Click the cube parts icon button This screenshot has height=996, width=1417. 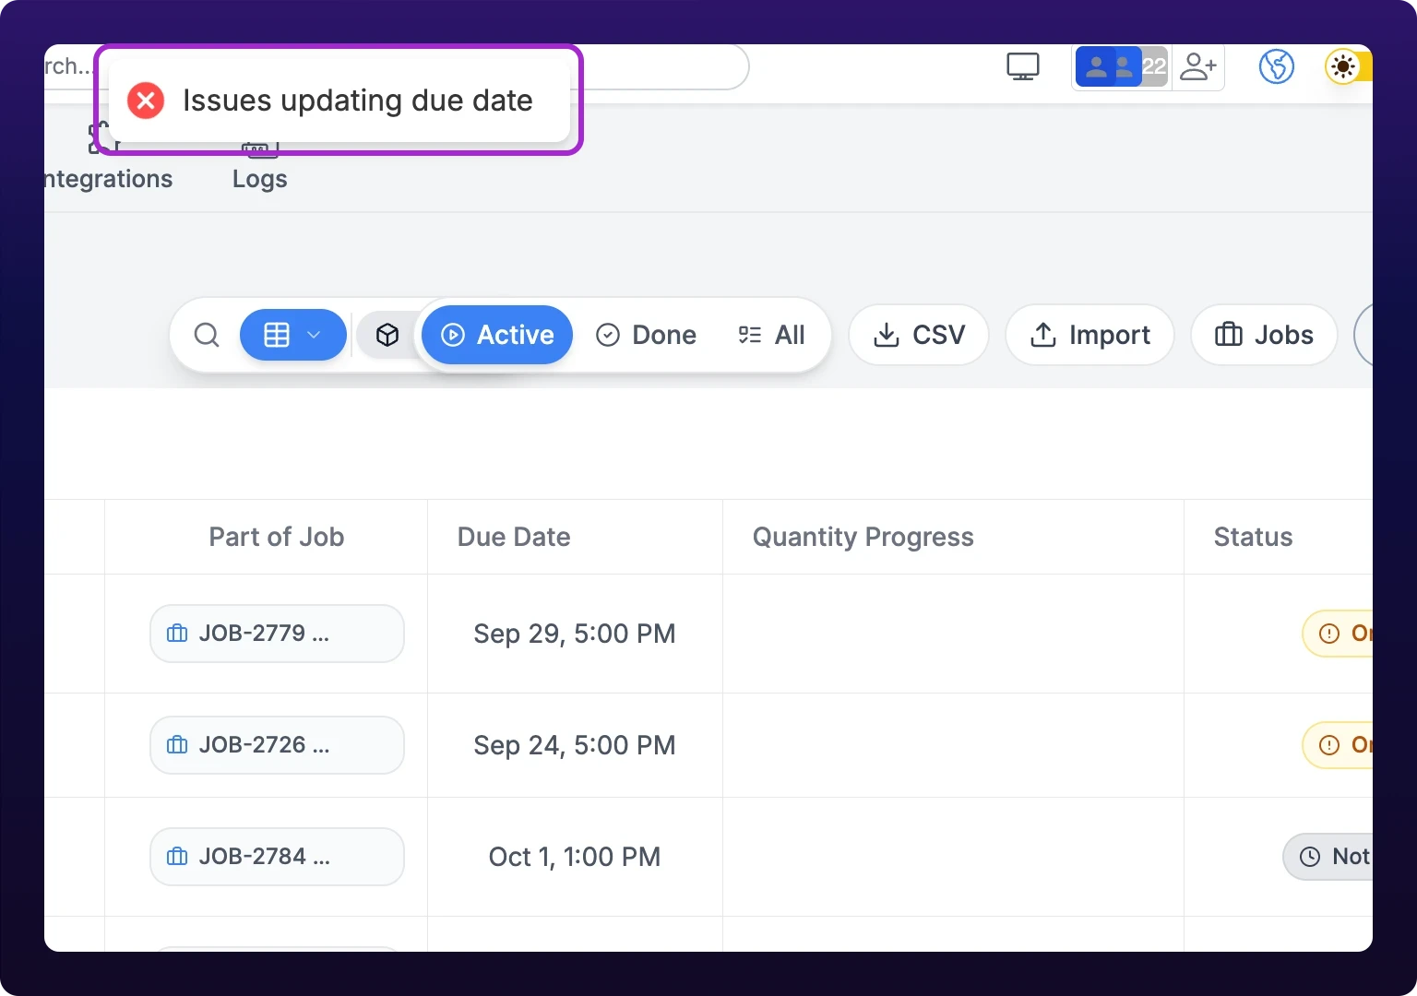[x=387, y=335]
